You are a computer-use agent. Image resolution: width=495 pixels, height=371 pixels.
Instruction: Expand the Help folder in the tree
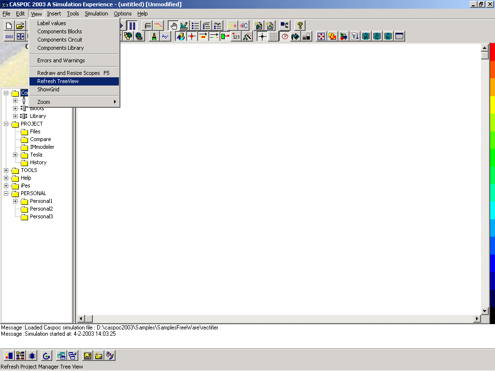click(6, 178)
